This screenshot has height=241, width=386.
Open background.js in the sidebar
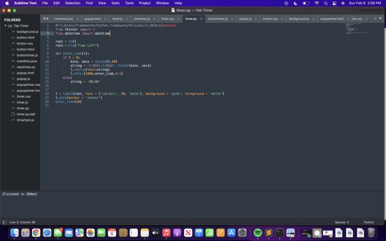[27, 32]
